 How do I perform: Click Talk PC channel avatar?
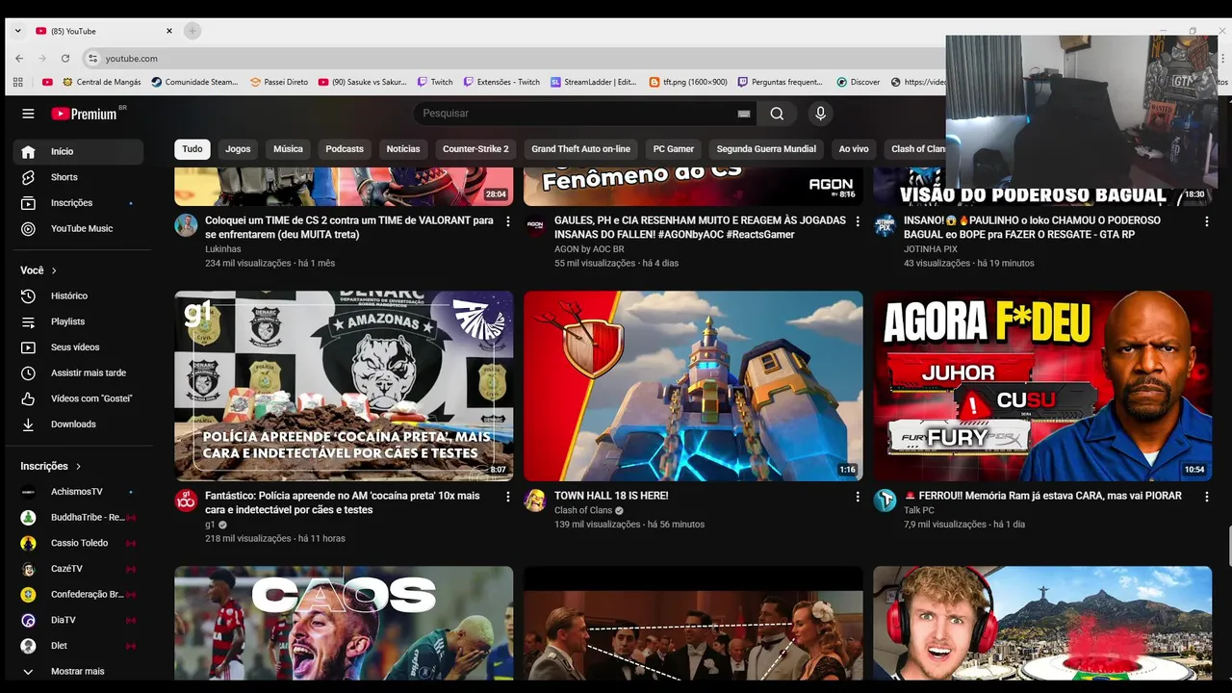pyautogui.click(x=885, y=500)
